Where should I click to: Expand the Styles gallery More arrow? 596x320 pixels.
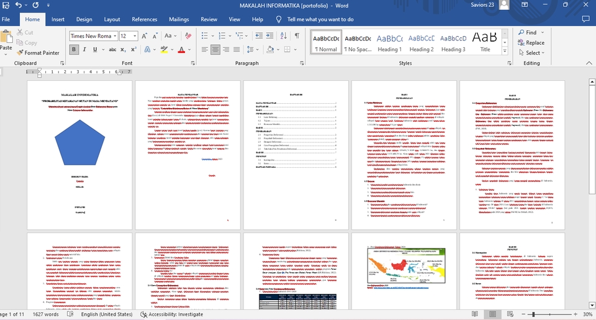point(505,50)
